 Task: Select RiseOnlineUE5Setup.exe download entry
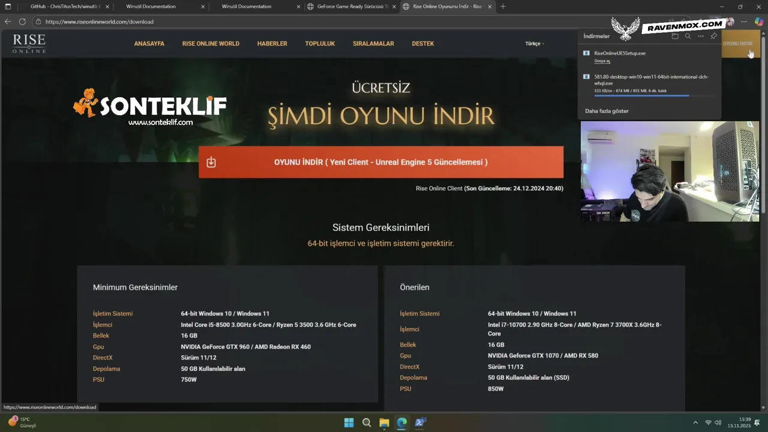click(x=650, y=56)
